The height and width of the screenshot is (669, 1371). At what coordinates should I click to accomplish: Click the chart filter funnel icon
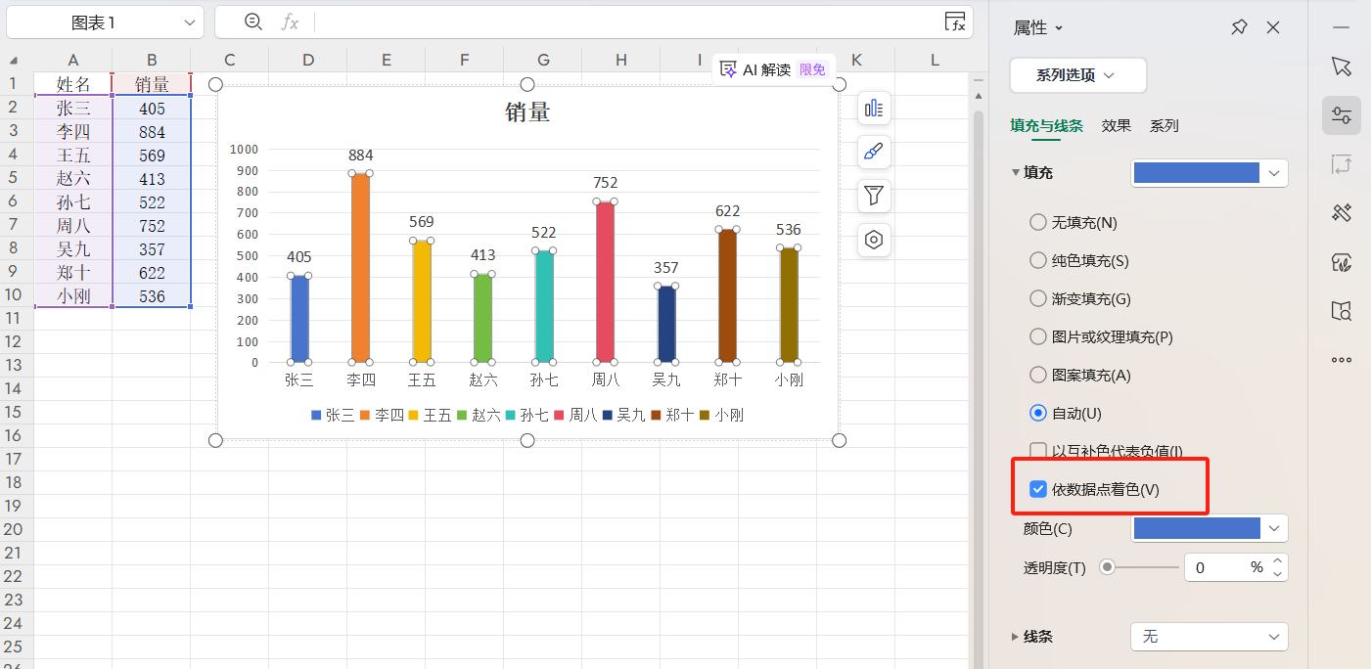(874, 196)
